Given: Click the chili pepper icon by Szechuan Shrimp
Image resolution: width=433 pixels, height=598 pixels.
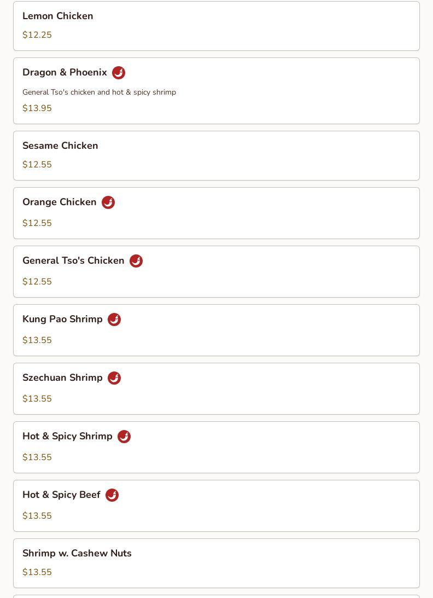Looking at the screenshot, I should 114,378.
